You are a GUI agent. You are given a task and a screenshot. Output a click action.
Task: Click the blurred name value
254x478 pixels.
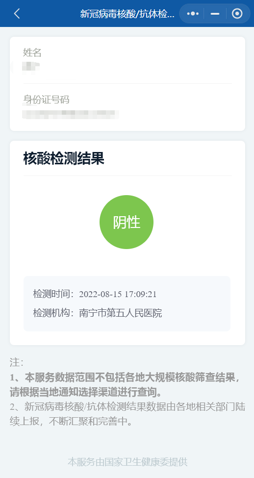pos(30,67)
